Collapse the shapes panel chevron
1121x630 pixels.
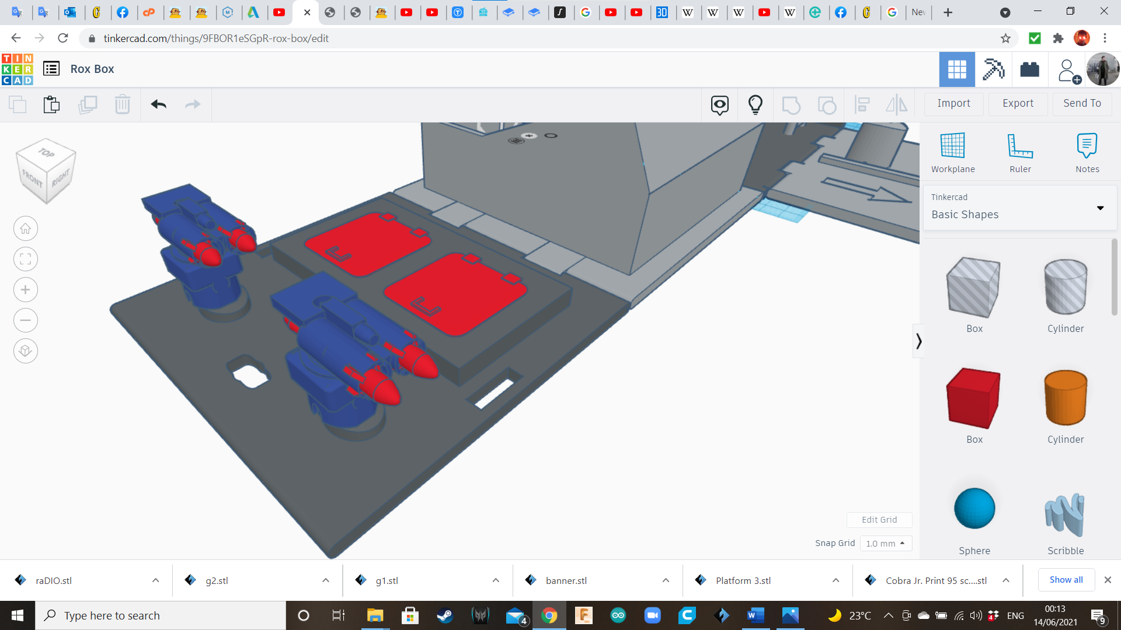[x=918, y=341]
